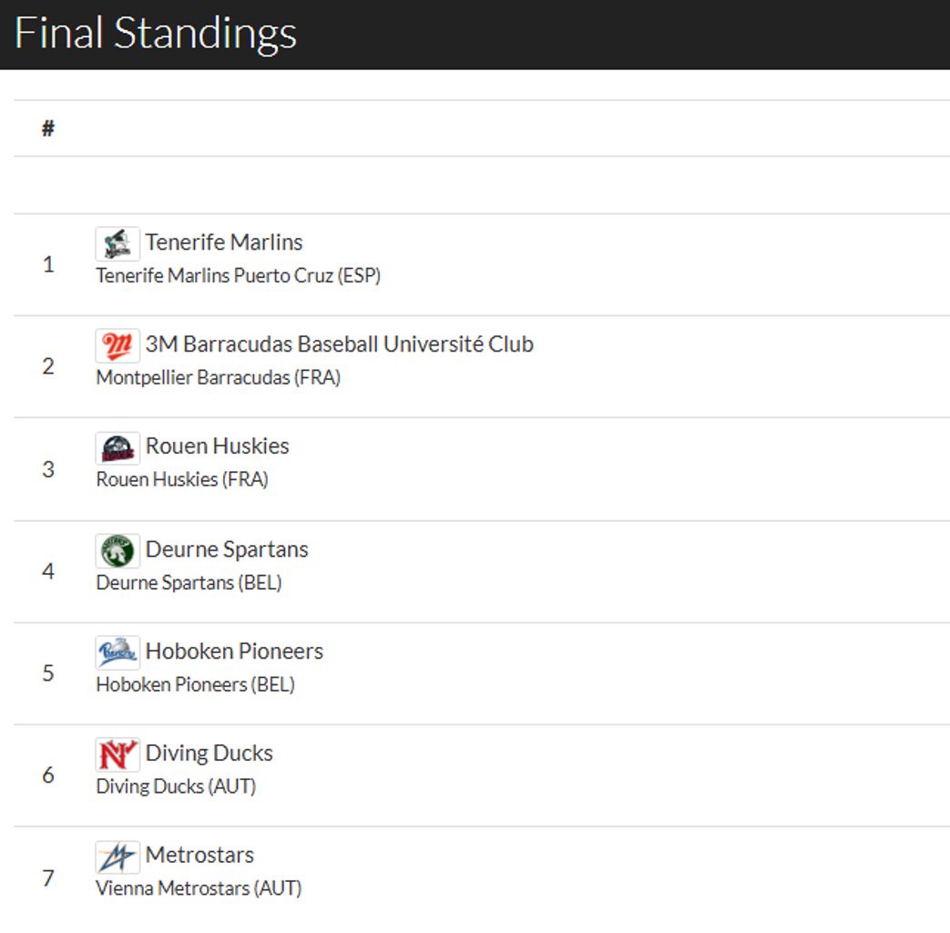Open the Tenerife Marlins team name link
The image size is (950, 933).
point(224,242)
